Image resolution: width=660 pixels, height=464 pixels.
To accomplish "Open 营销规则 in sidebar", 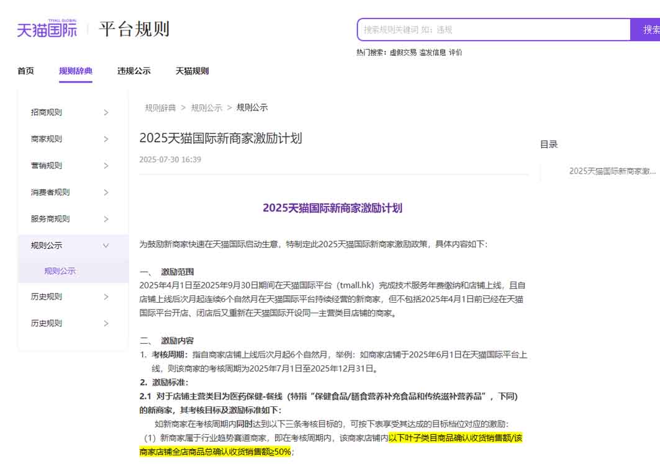I will (47, 166).
